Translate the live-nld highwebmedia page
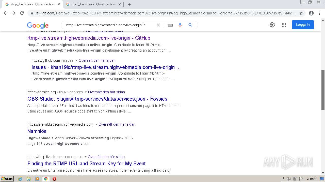This screenshot has width=325, height=182. coord(117,124)
